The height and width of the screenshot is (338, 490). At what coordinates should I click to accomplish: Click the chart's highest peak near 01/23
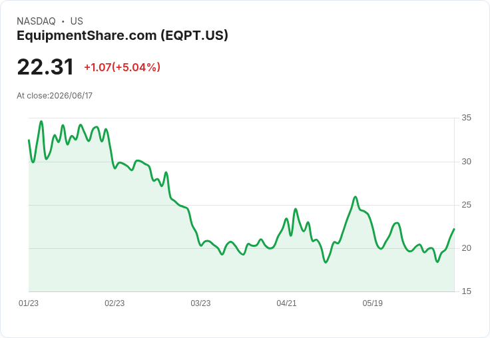coord(41,122)
